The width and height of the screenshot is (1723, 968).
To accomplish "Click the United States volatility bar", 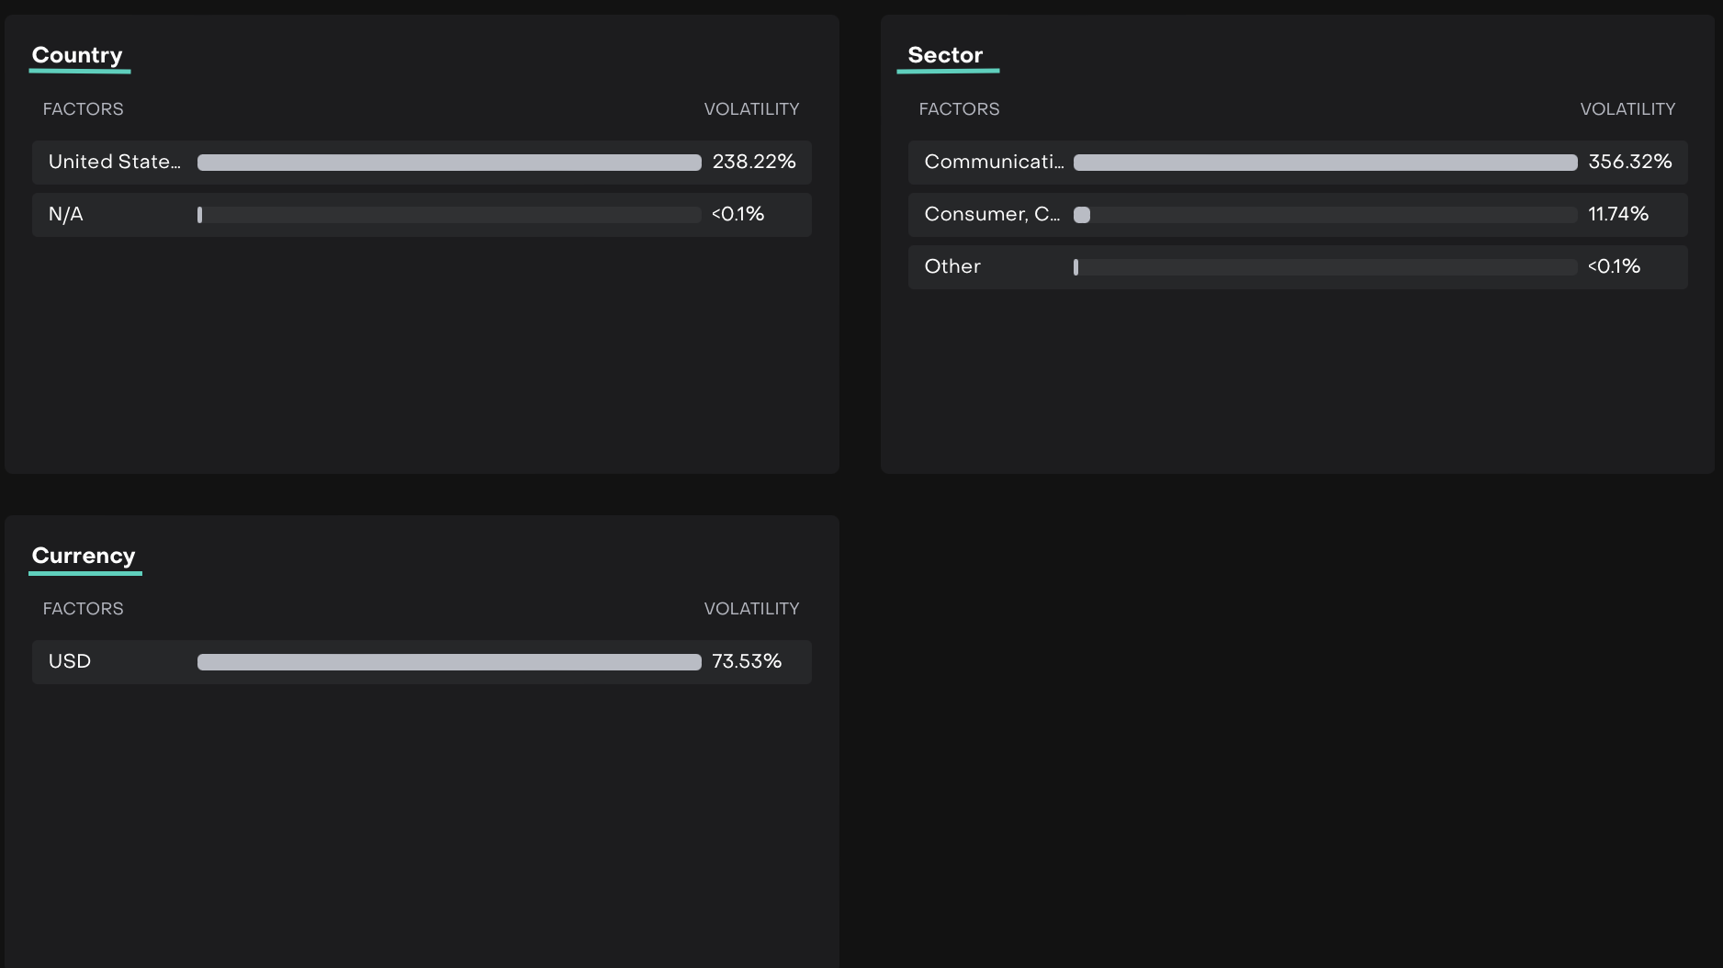I will click(x=449, y=163).
